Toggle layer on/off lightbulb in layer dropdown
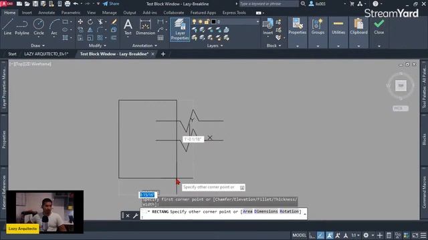The height and width of the screenshot is (240, 428). (x=194, y=21)
